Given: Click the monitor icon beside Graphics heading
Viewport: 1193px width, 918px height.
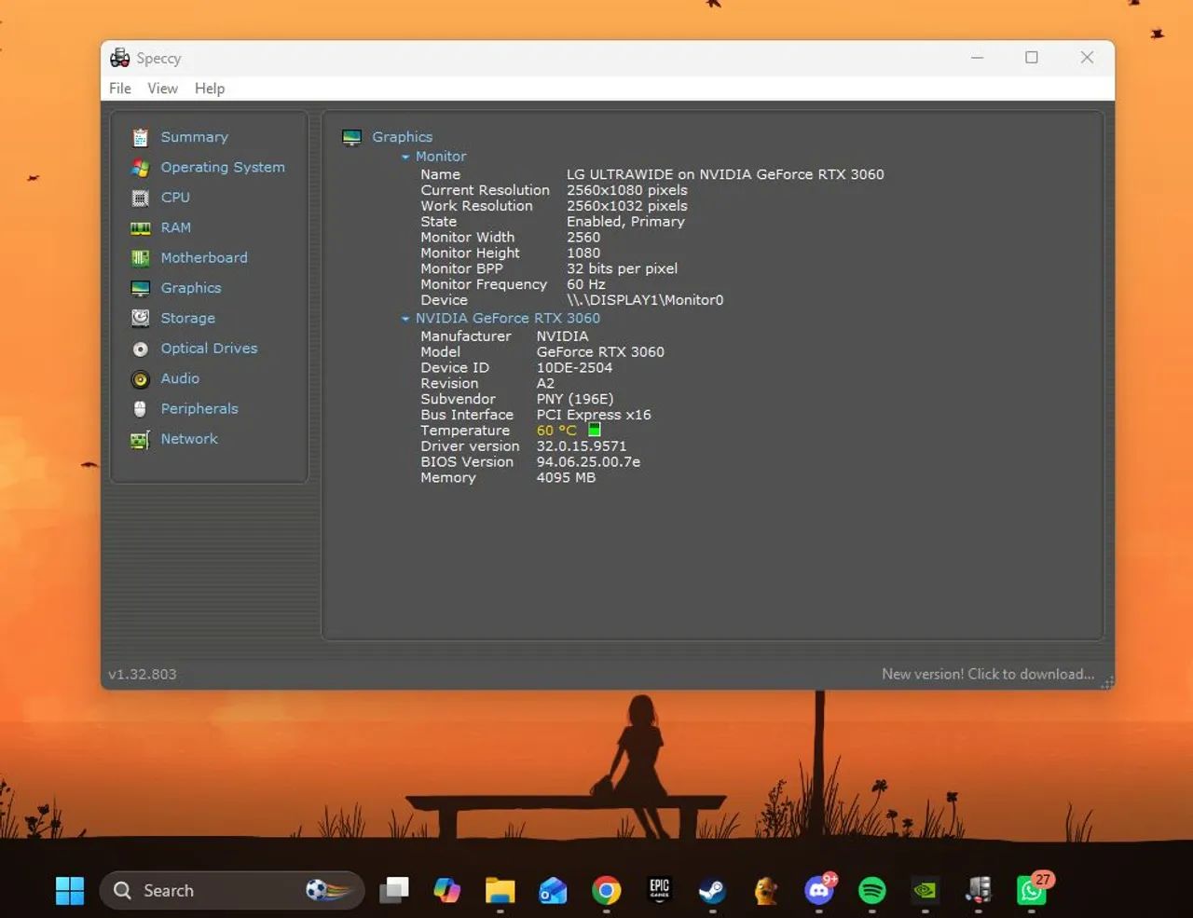Looking at the screenshot, I should [x=351, y=137].
